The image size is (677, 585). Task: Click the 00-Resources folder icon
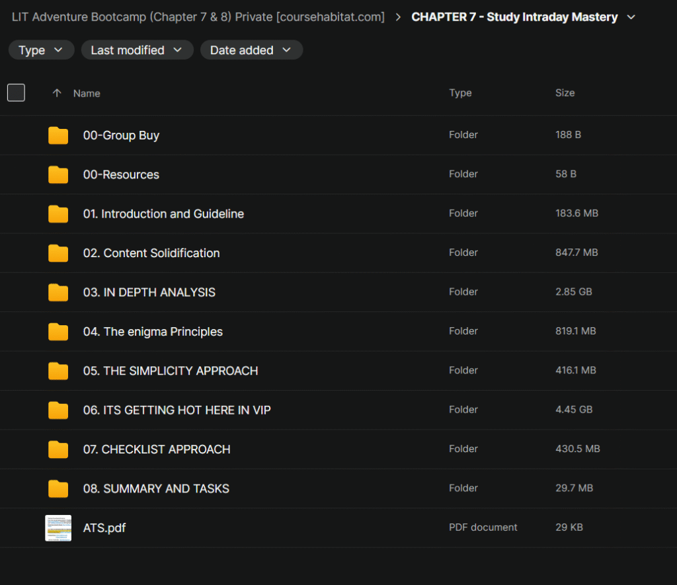tap(58, 175)
